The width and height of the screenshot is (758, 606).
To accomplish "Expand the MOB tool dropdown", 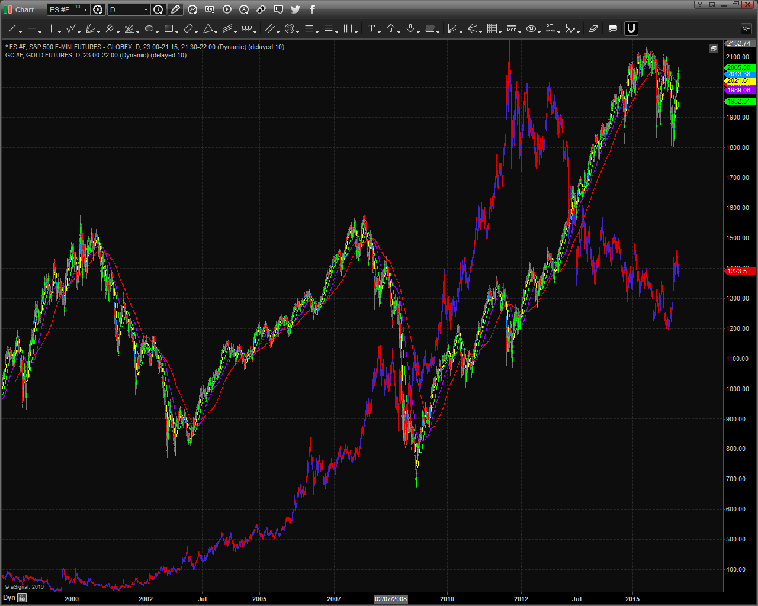I will pyautogui.click(x=519, y=31).
